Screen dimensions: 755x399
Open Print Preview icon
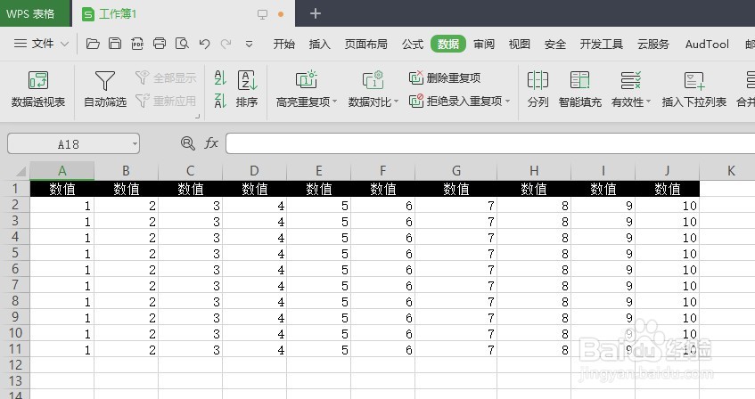click(x=182, y=44)
